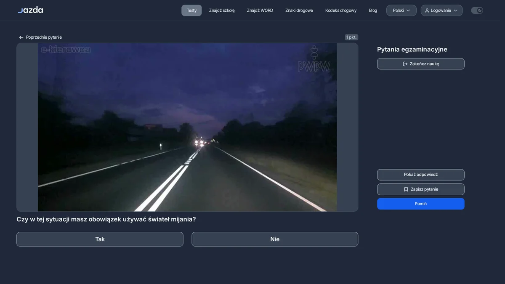505x284 pixels.
Task: Open the Blog link
Action: pos(373,11)
